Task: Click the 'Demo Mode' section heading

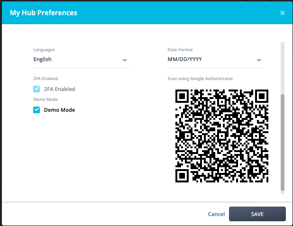Action: click(46, 99)
